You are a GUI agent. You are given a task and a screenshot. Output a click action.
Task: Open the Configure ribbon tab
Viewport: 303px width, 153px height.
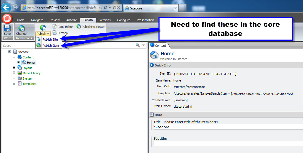[x=124, y=20]
